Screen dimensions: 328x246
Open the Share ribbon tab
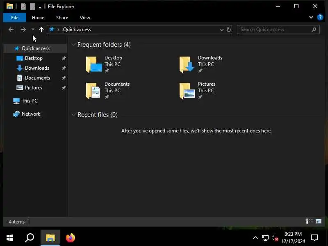click(x=62, y=18)
